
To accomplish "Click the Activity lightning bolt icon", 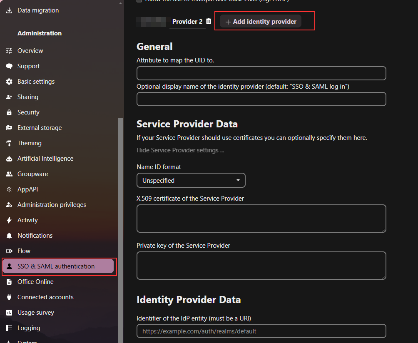I will click(9, 220).
